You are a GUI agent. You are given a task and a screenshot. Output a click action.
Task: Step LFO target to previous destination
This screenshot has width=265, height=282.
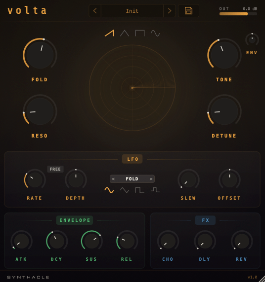coord(113,179)
